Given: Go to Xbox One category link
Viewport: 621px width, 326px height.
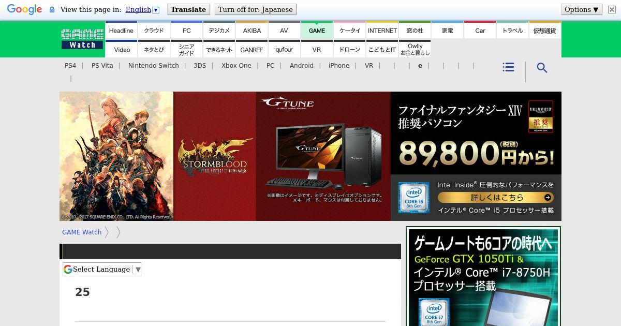Looking at the screenshot, I should (236, 66).
